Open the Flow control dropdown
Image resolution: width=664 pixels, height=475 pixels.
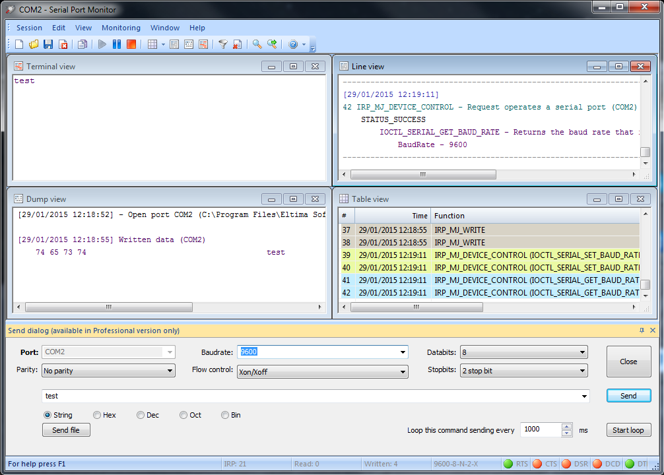click(403, 370)
